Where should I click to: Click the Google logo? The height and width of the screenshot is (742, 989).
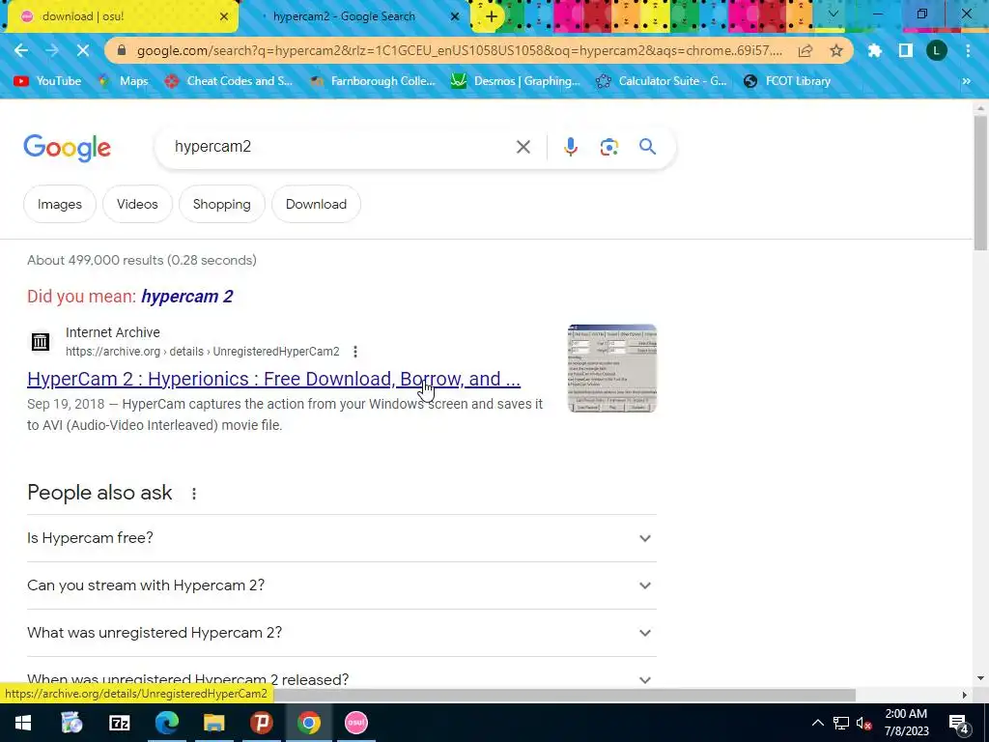pos(67,148)
